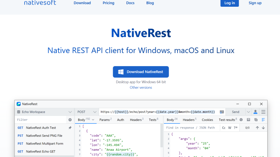Expand the Send options dropdown arrow
The height and width of the screenshot is (157, 280).
point(248,112)
